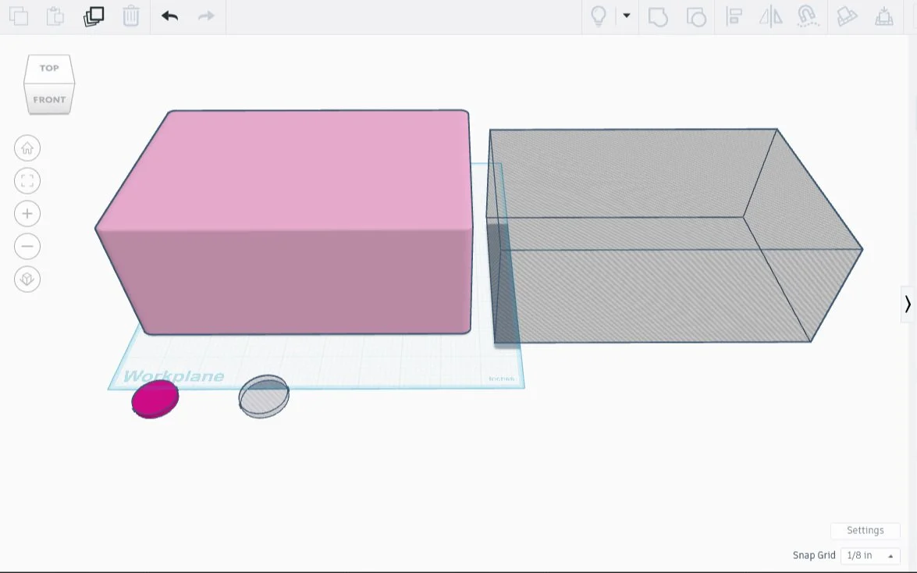
Task: Toggle orthographic view mode
Action: [x=27, y=279]
